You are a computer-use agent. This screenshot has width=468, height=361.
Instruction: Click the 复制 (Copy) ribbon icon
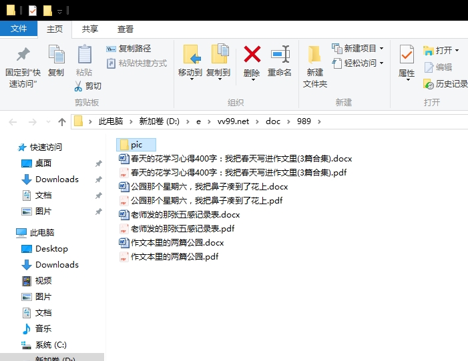tap(56, 54)
